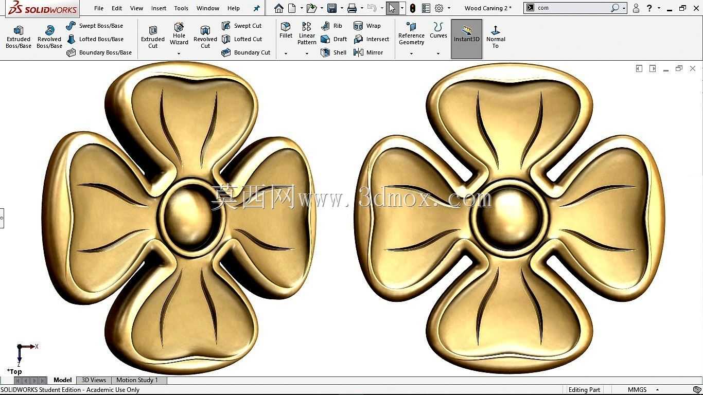Open the View menu
703x395 pixels.
pyautogui.click(x=137, y=8)
